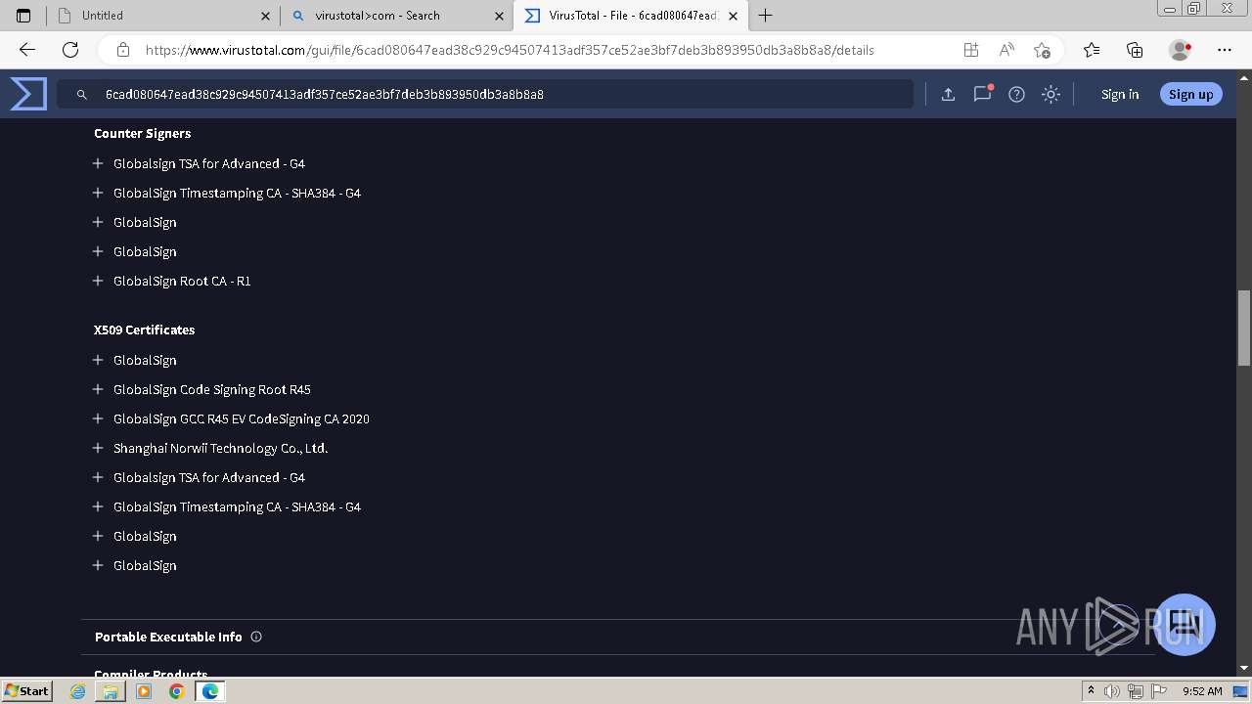Click the Sign up button
This screenshot has height=704, width=1252.
(x=1190, y=94)
